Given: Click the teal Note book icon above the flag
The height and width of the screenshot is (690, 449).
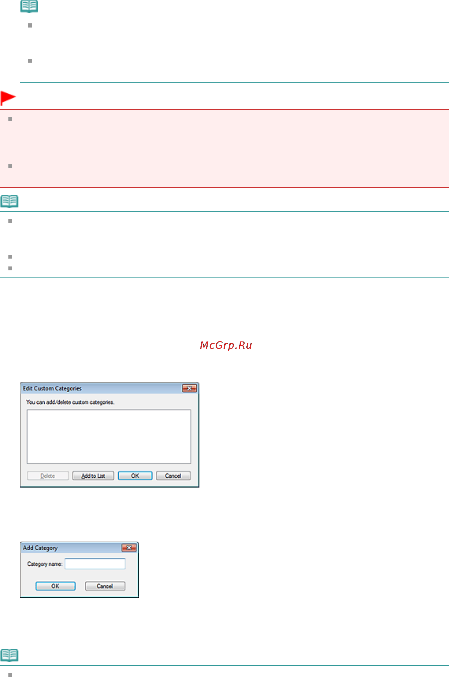Looking at the screenshot, I should pos(29,6).
